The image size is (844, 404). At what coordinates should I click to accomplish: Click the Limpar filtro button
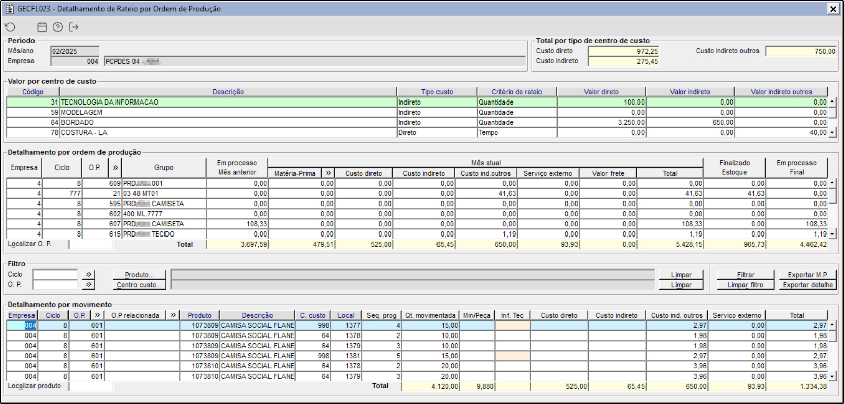[745, 285]
